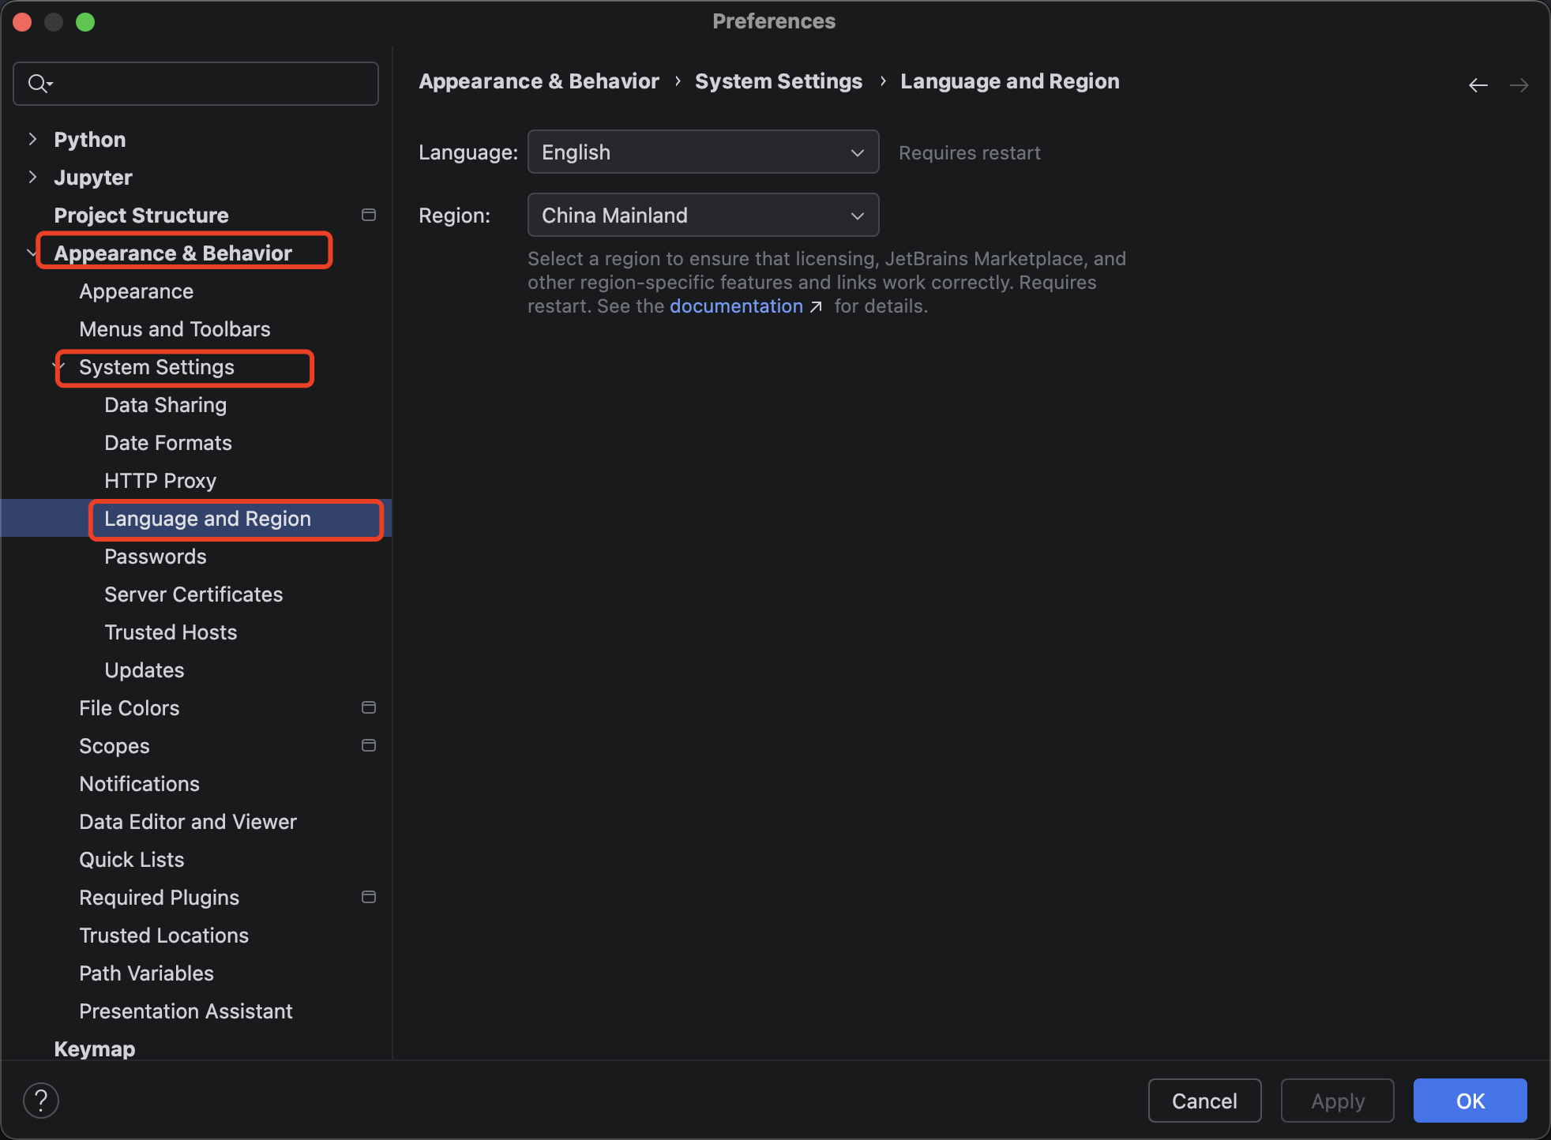Collapse the Appearance & Behavior section
This screenshot has height=1140, width=1551.
click(x=31, y=253)
